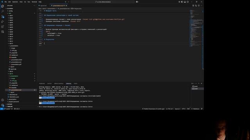The width and height of the screenshot is (250, 140).
Task: Close the presentation.md editor tab
Action: coord(66,5)
